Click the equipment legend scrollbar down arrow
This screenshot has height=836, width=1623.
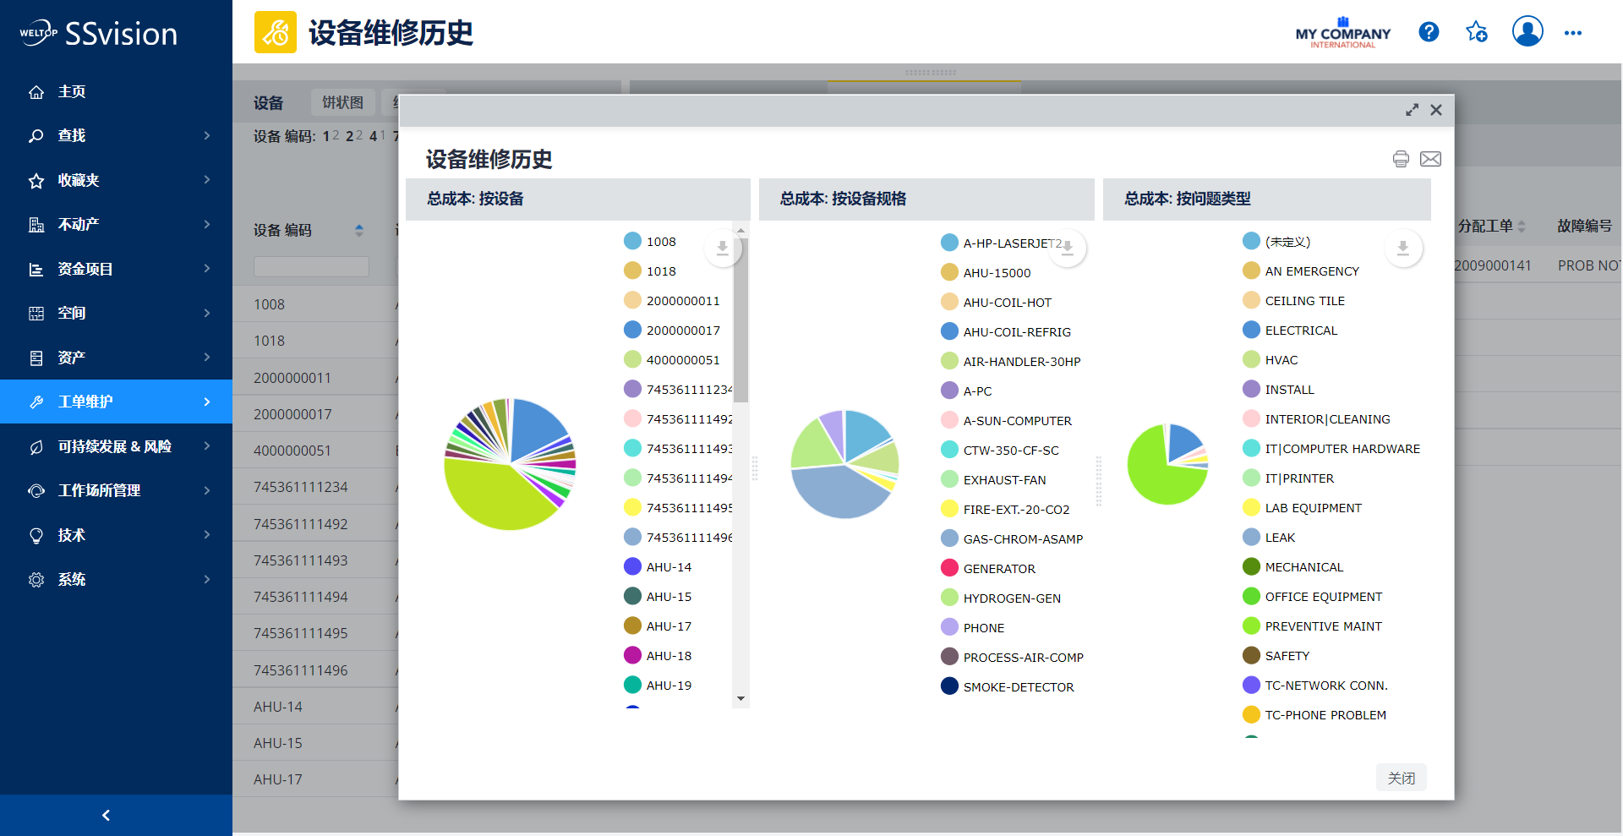[740, 698]
